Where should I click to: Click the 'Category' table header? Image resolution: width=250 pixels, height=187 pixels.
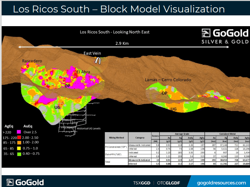tap(140, 138)
